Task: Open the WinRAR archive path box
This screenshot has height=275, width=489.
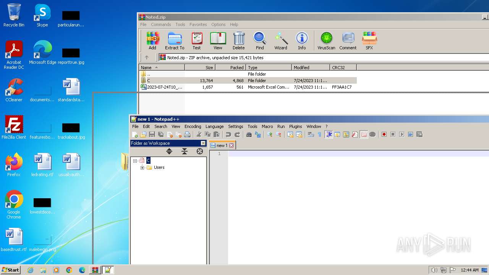Action: click(324, 58)
